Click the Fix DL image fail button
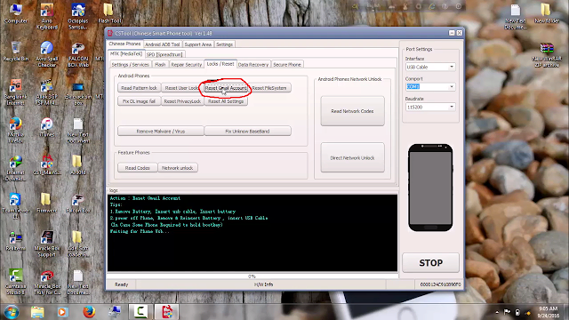This screenshot has height=320, width=569. (x=139, y=101)
